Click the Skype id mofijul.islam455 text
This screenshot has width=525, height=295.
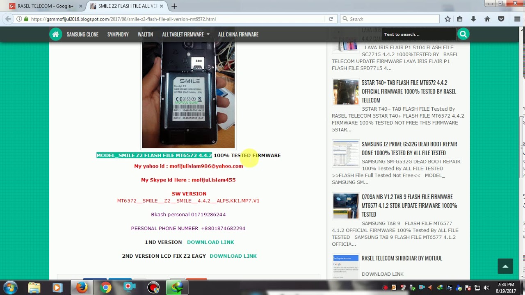(x=188, y=180)
